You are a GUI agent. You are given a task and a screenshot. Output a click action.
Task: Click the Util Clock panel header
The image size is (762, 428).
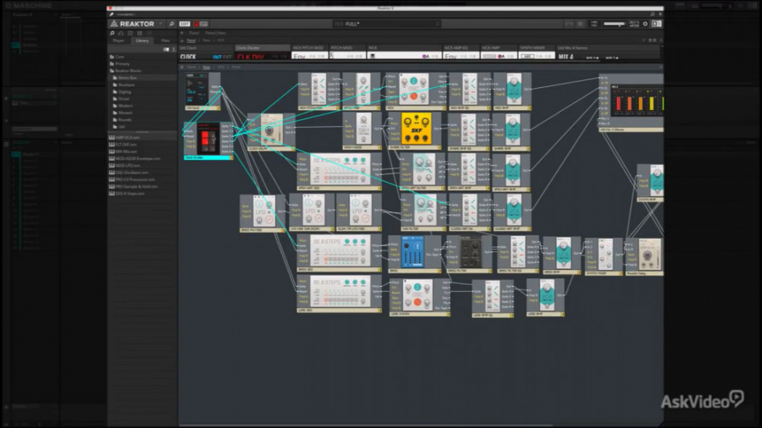click(207, 48)
